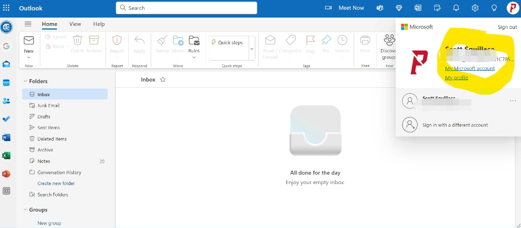The height and width of the screenshot is (228, 521).
Task: Open Quick steps box
Action: point(229,48)
